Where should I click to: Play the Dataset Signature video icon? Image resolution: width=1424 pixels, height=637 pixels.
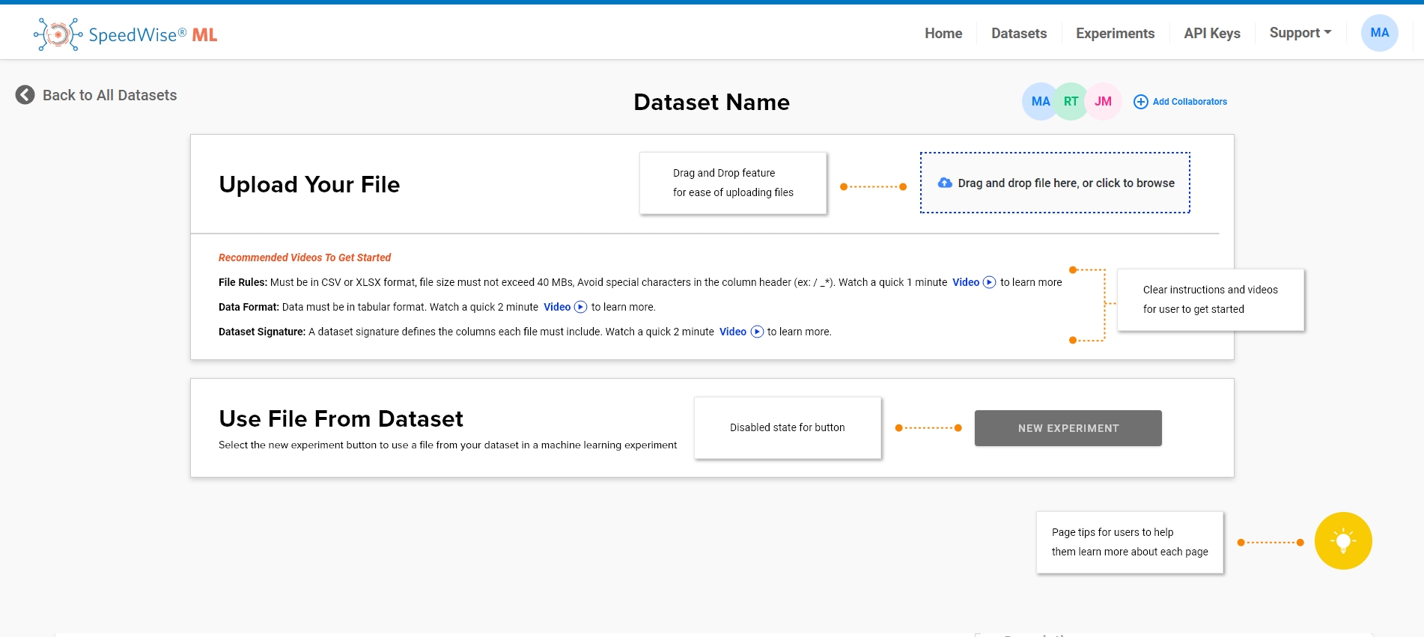pyautogui.click(x=757, y=332)
